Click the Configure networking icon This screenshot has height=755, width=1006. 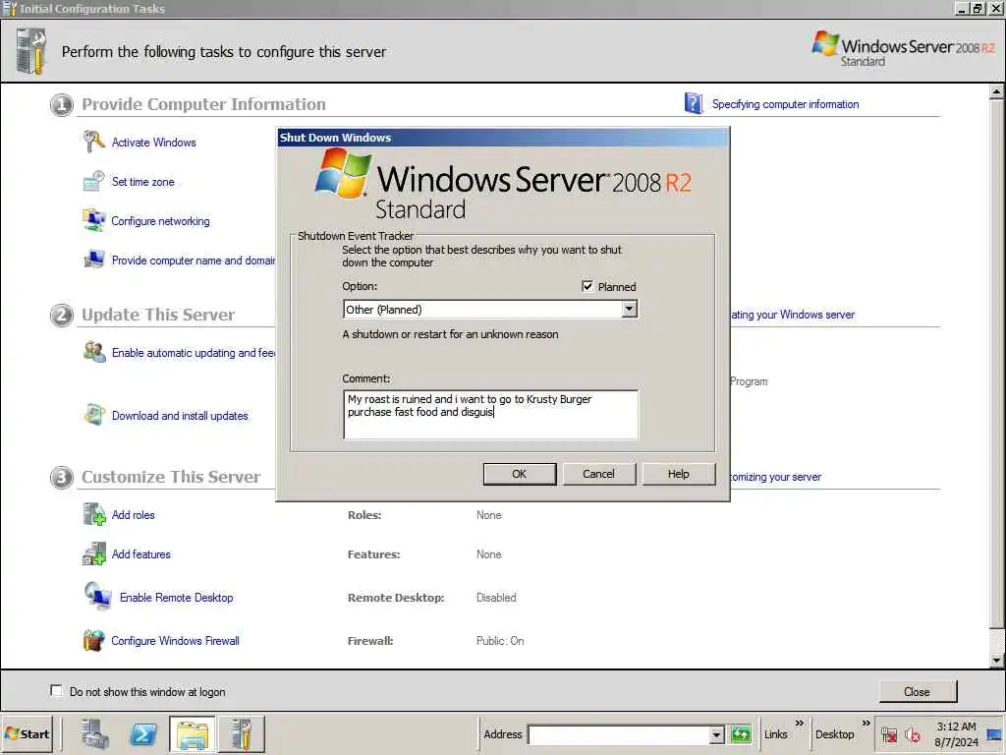point(93,220)
